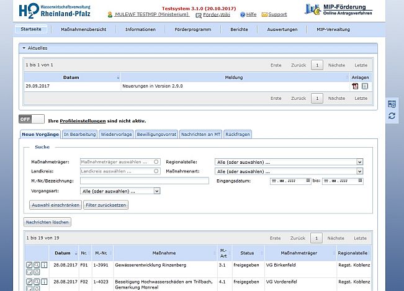This screenshot has width=404, height=291.
Task: Open calendar picker for Eingangsdatum start date
Action: coord(308,181)
